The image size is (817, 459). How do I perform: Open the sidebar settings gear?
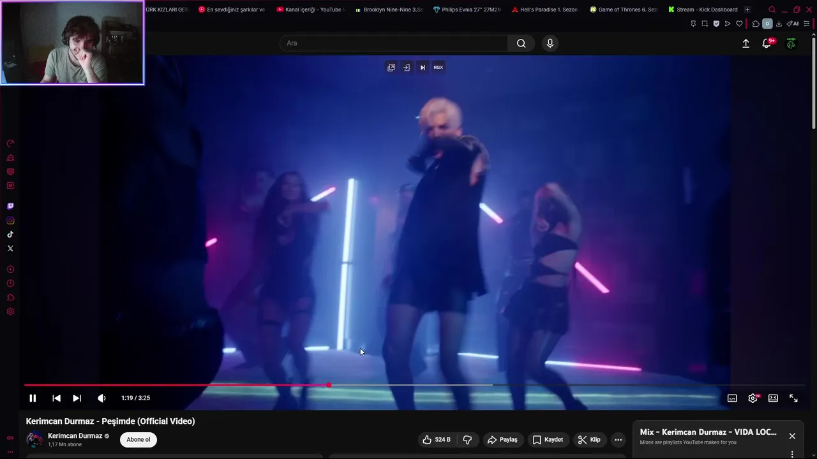tap(10, 312)
